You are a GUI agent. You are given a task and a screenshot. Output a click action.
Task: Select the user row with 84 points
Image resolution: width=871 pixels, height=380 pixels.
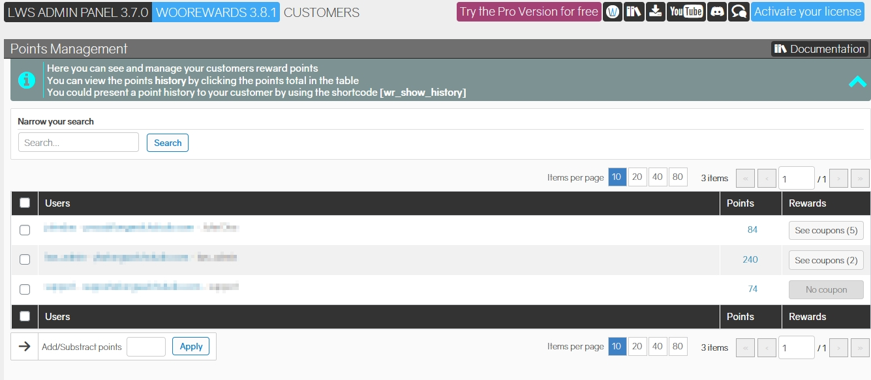tap(25, 230)
